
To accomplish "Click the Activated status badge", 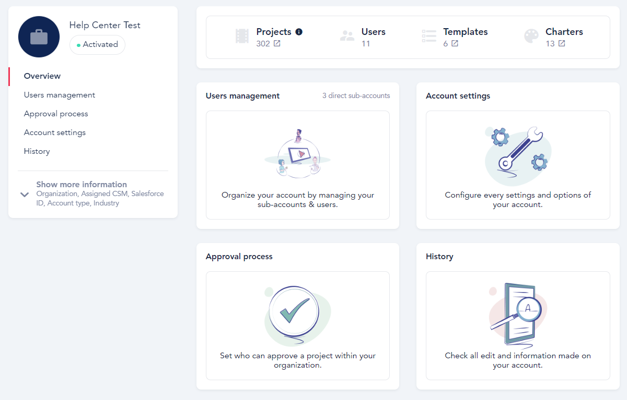I will coord(97,45).
